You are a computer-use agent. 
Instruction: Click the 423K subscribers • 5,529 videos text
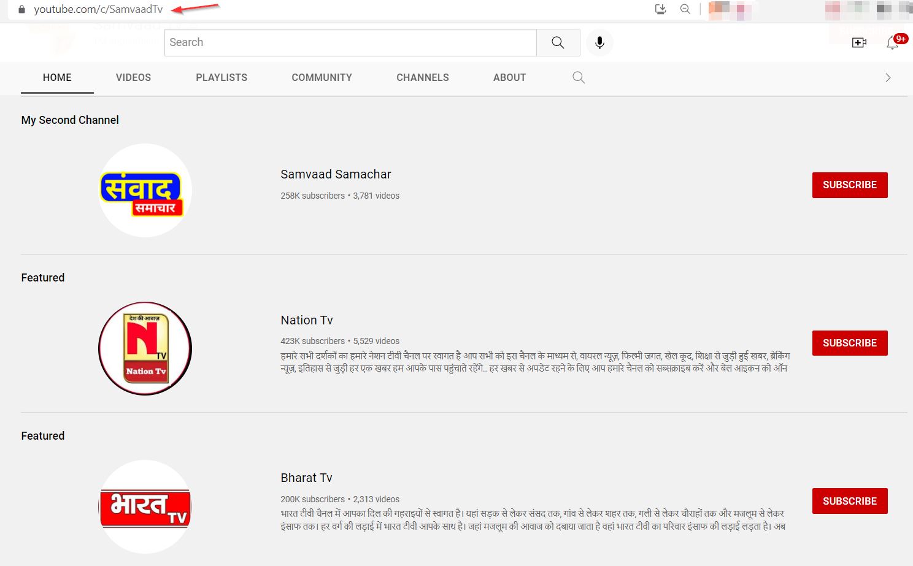click(340, 341)
